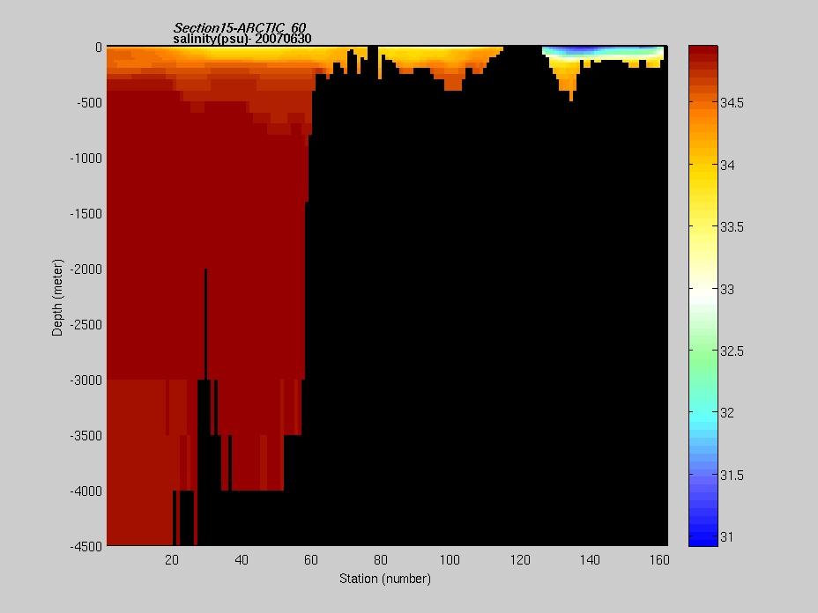Click the depth tick label '-2500'
This screenshot has width=818, height=613.
86,325
